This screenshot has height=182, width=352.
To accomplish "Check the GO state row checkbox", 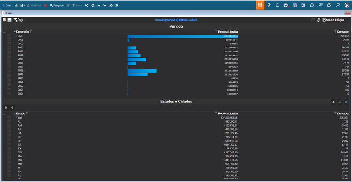I will coord(9,153).
